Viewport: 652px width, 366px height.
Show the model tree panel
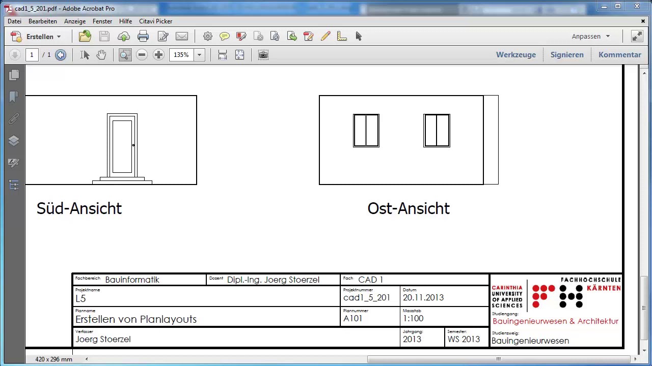[x=14, y=185]
